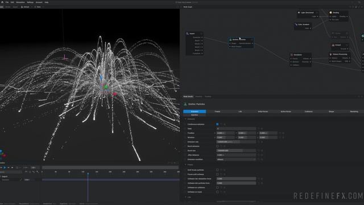The height and width of the screenshot is (205, 364).
Task: Open the Edit menu
Action: coord(12,2)
